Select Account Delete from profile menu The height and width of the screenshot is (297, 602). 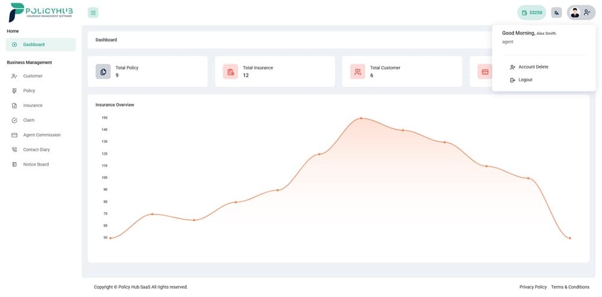[533, 67]
